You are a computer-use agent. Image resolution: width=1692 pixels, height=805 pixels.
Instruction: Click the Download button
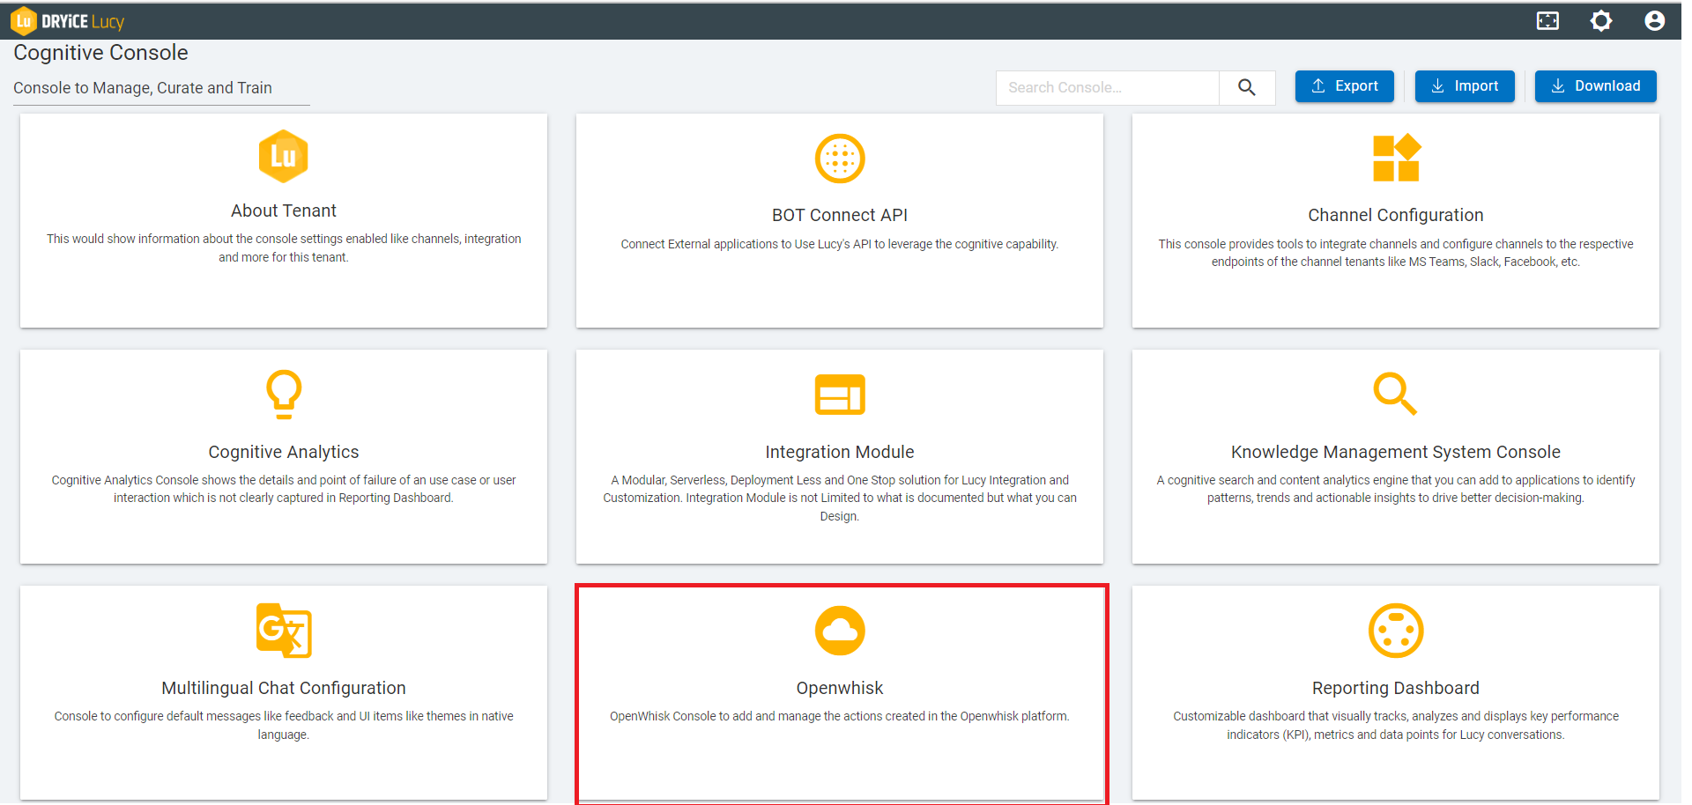1595,85
